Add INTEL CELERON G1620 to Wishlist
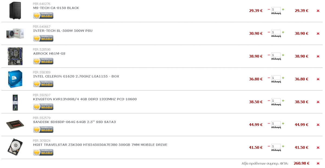325x168 pixels. click(43, 84)
